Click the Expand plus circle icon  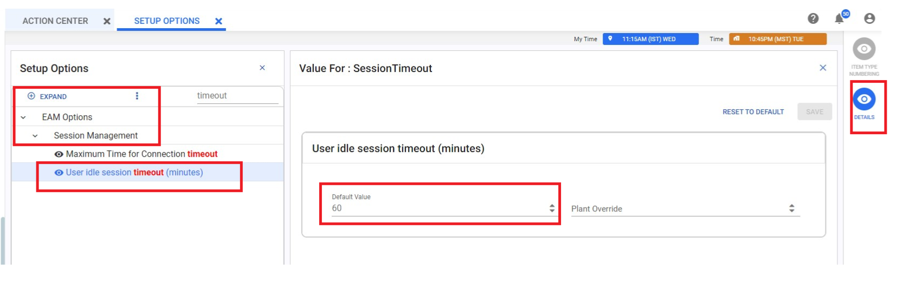pyautogui.click(x=31, y=96)
